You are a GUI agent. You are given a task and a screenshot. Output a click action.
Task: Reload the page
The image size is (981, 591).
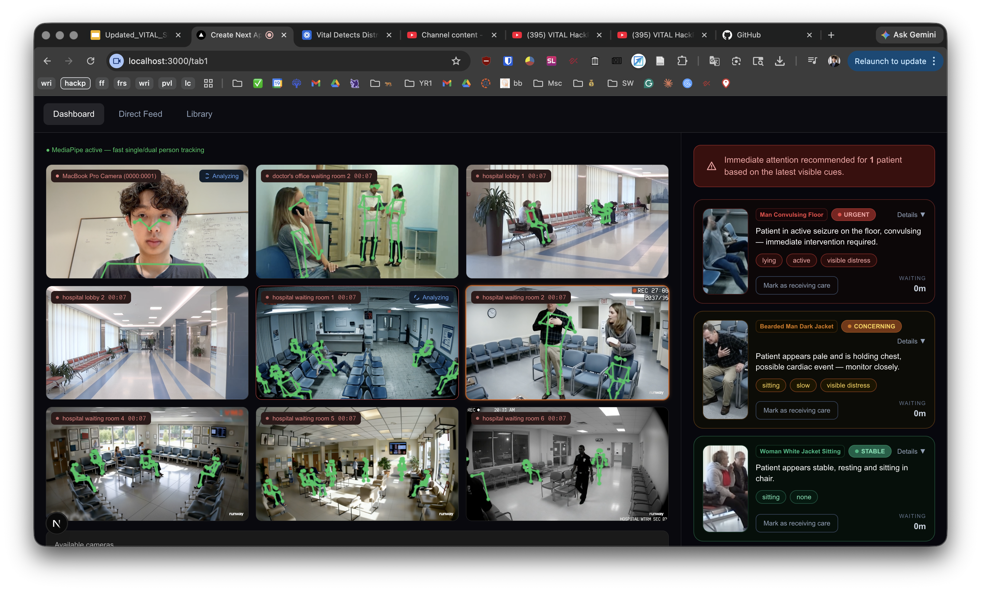tap(91, 61)
